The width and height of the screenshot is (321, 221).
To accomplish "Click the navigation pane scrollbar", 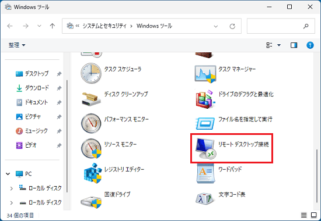I will (67, 136).
